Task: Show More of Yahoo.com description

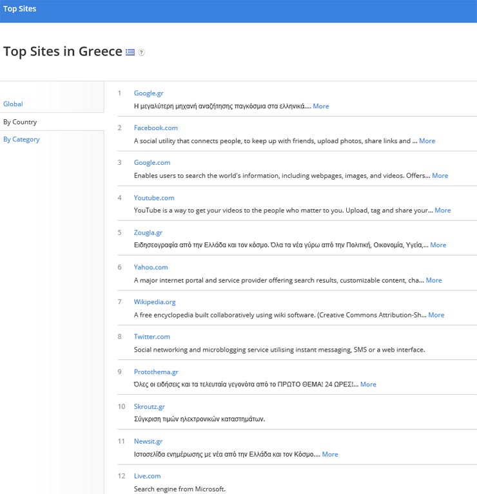Action: coord(434,280)
